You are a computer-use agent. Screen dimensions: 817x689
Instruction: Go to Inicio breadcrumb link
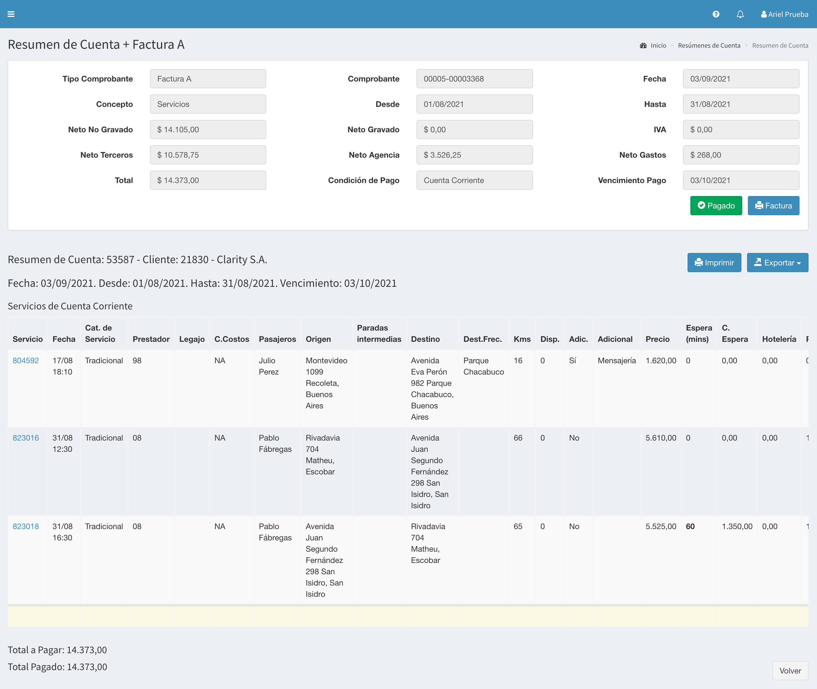[x=658, y=45]
